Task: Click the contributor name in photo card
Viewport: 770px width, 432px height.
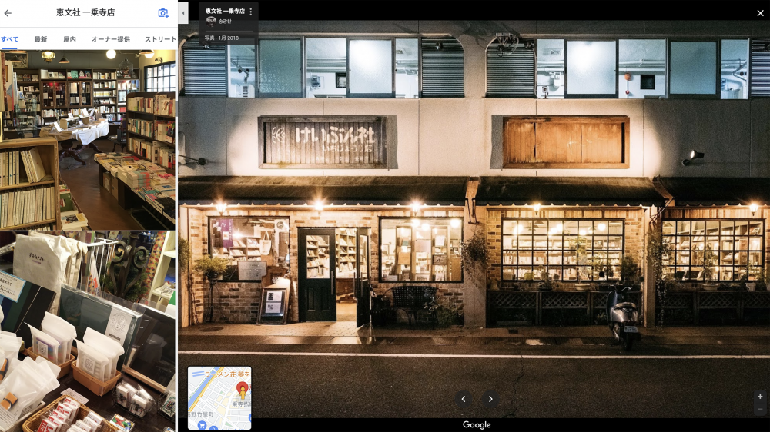Action: (225, 22)
